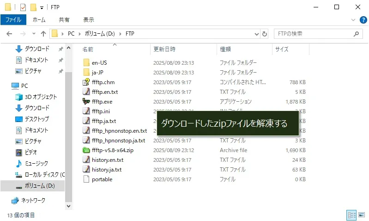Switch to details view layout icon

point(351,215)
